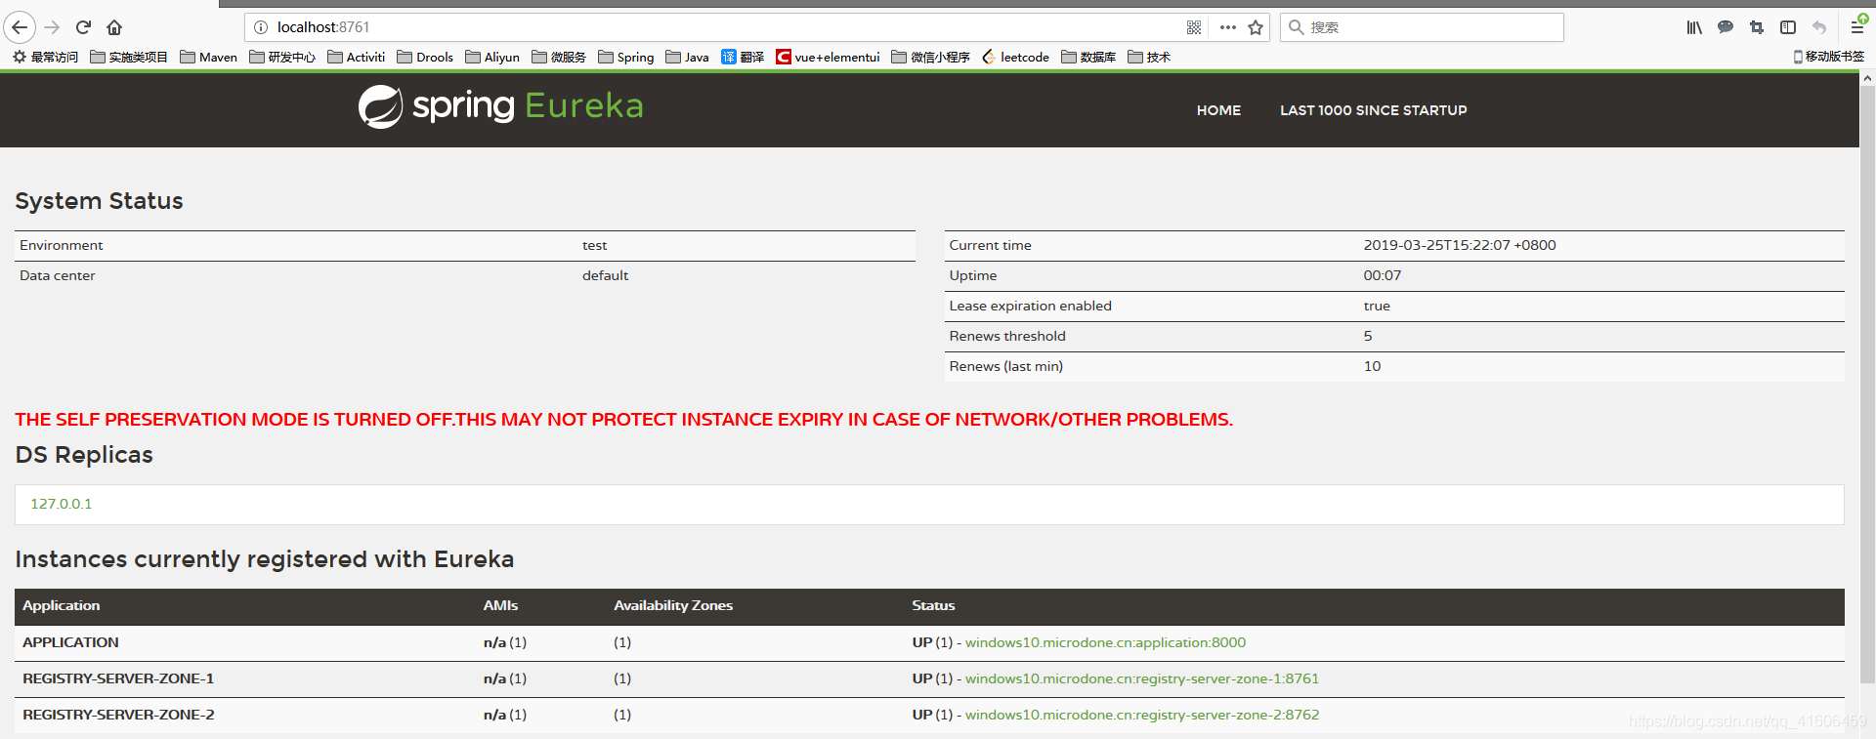
Task: Click the forward navigation arrow
Action: [x=53, y=27]
